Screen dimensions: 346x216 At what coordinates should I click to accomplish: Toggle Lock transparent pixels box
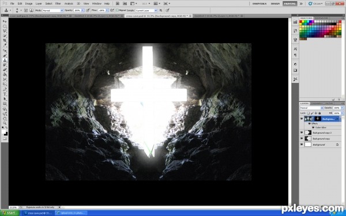[309, 113]
